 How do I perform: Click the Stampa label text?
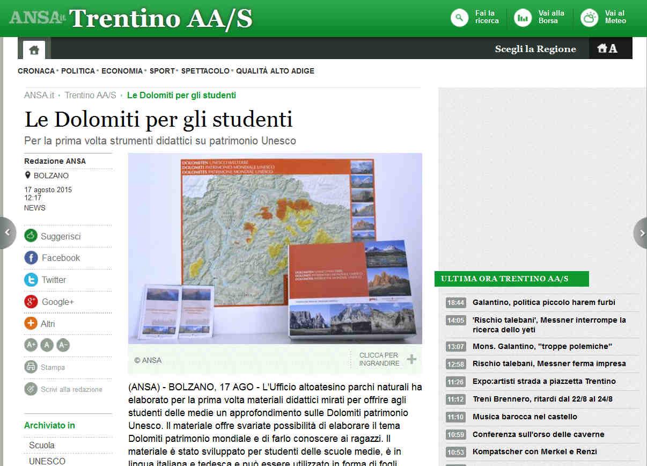53,368
